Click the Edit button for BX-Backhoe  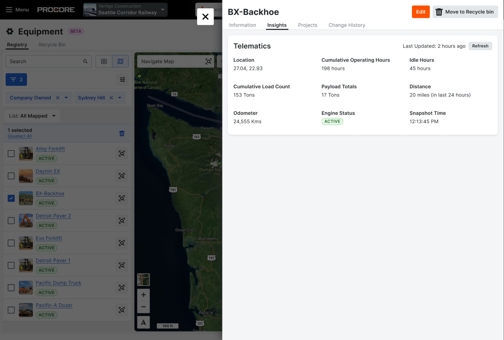420,12
